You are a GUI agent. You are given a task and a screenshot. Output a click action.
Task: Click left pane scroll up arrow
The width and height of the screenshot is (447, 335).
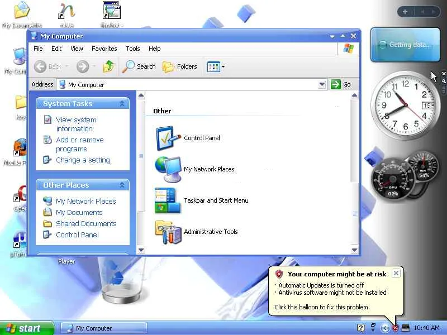(x=141, y=95)
